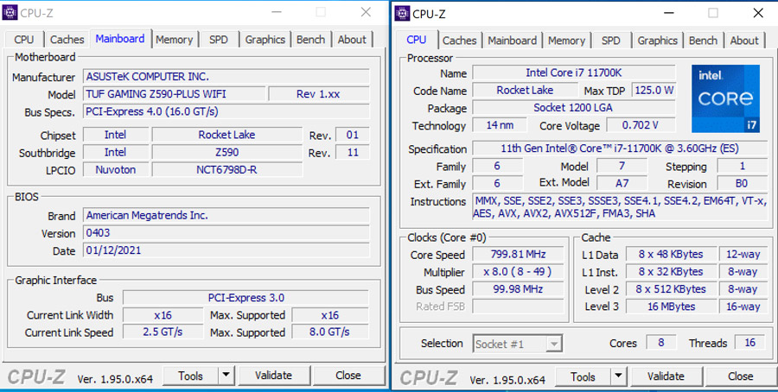Open the About tab in the left window
The height and width of the screenshot is (392, 778).
[352, 40]
